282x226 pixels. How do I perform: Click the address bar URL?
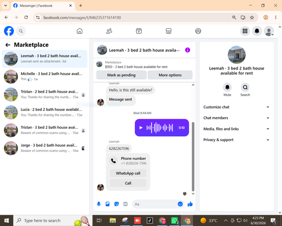(82, 18)
